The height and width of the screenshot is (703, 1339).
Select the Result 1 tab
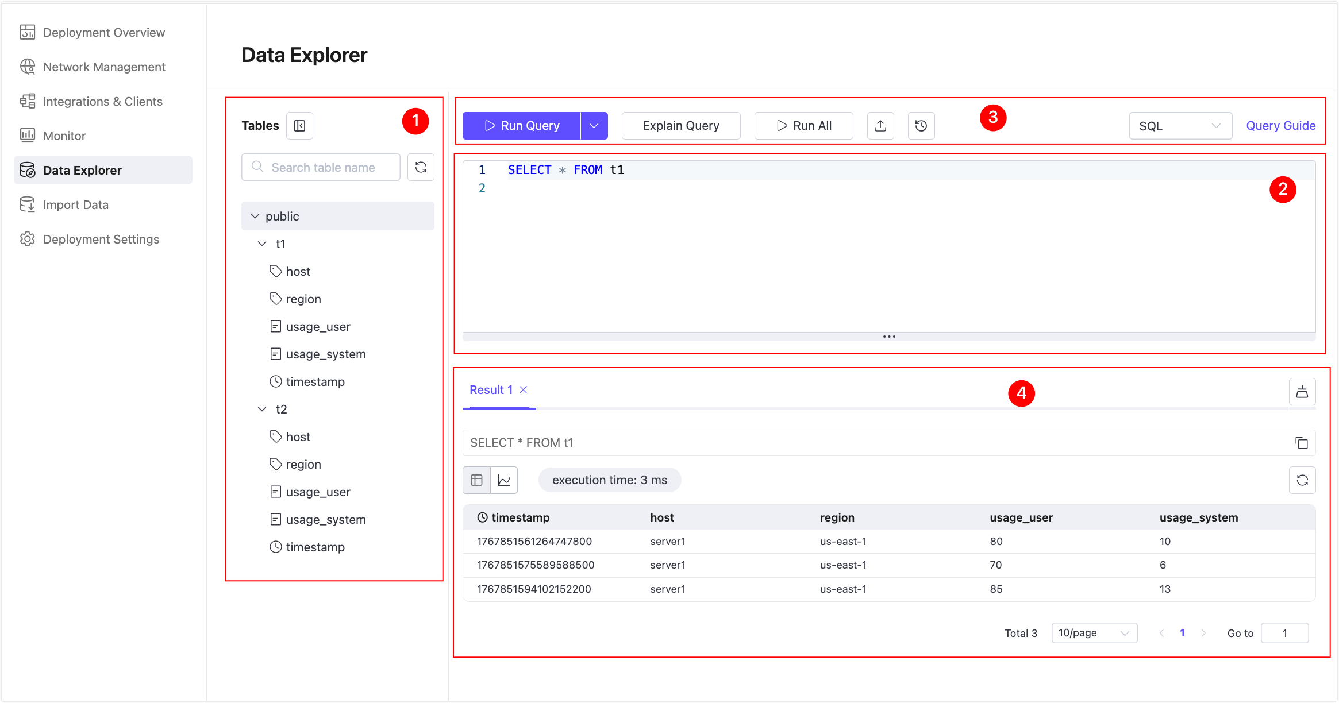[491, 389]
